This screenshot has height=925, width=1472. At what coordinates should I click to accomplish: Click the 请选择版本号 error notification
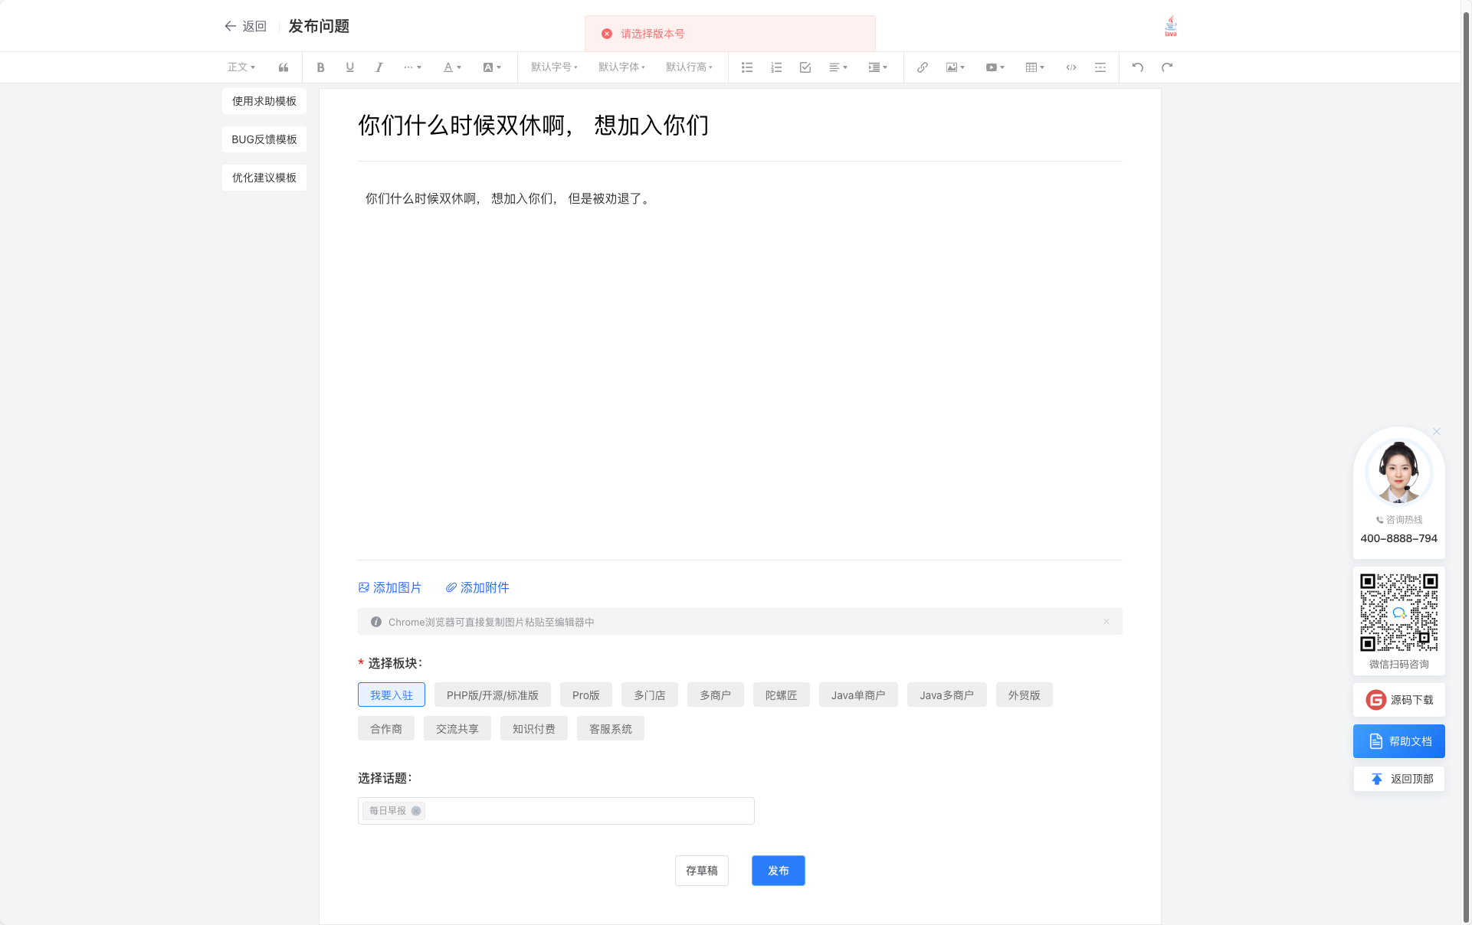tap(730, 34)
